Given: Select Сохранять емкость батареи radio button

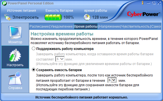Looking at the screenshot, I should 33,70.
